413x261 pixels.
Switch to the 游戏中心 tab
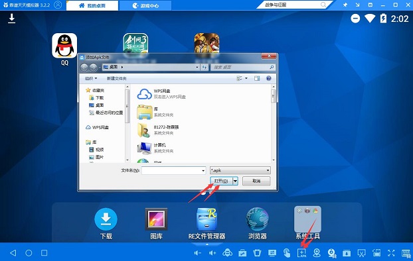(145, 5)
